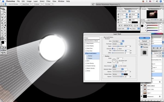This screenshot has height=102, width=164.
Task: Select the Rectangular Marquee tool
Action: 2,13
